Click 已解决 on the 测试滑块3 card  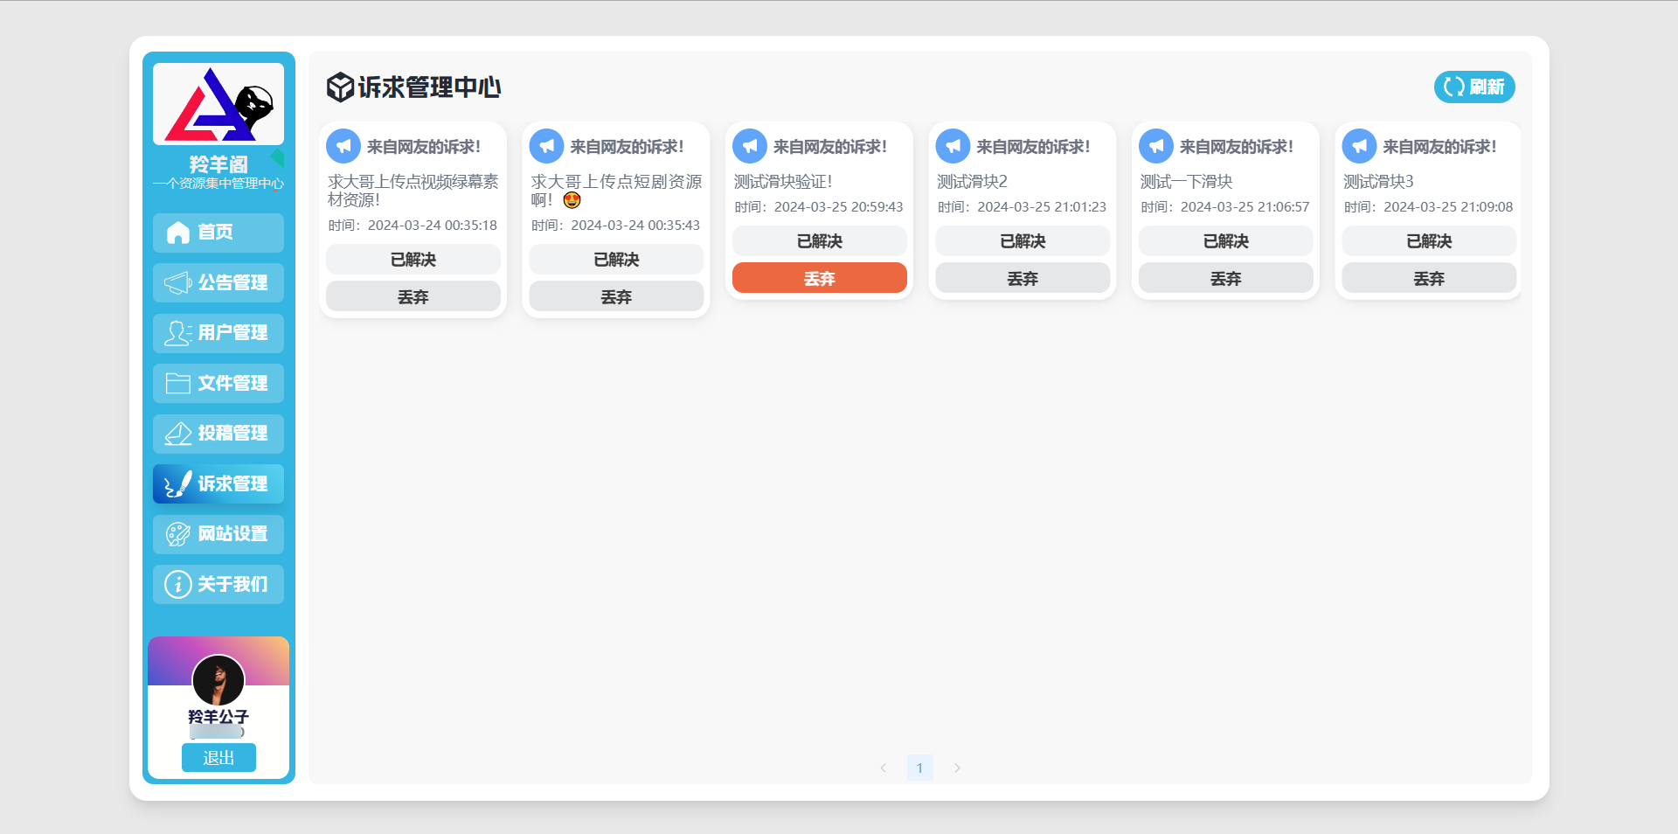(x=1428, y=241)
